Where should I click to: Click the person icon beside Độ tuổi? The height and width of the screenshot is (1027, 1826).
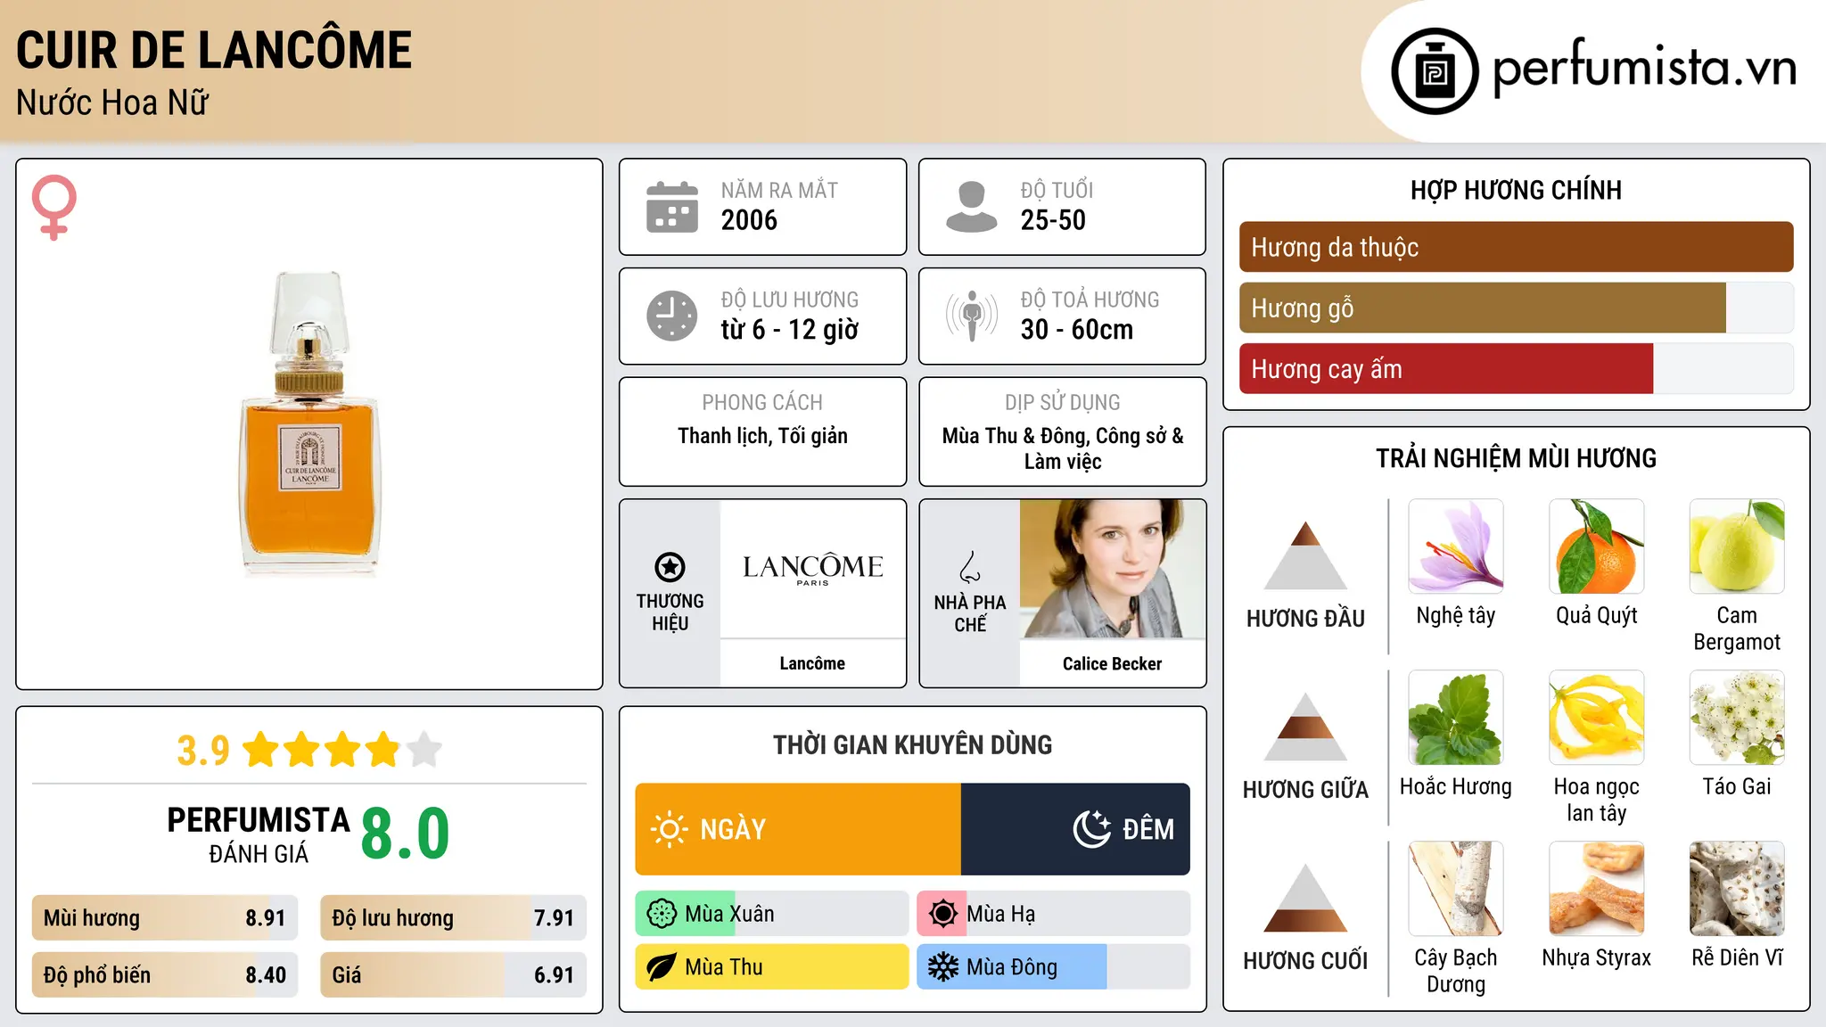[972, 207]
